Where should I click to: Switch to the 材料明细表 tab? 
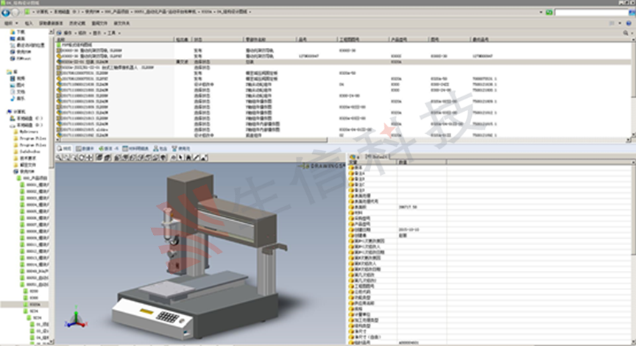pyautogui.click(x=135, y=148)
